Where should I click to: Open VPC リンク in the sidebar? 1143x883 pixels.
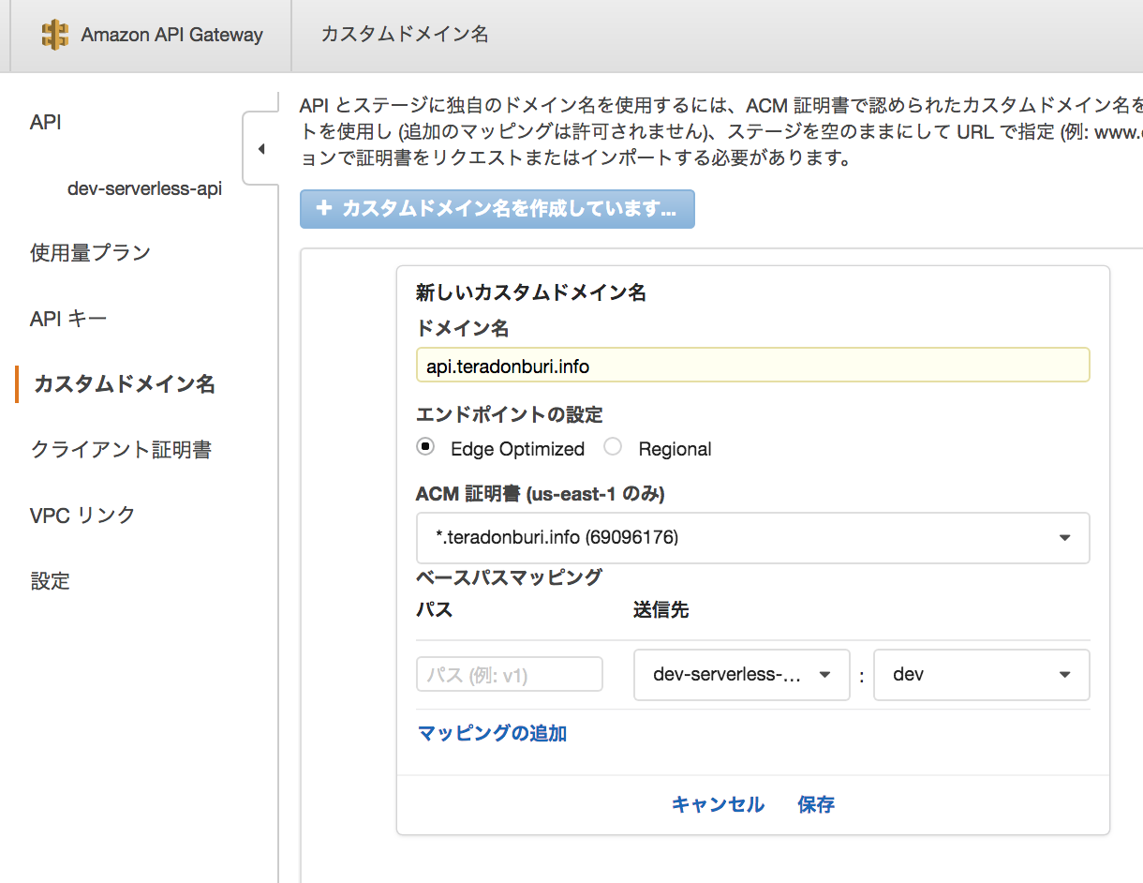pyautogui.click(x=82, y=516)
